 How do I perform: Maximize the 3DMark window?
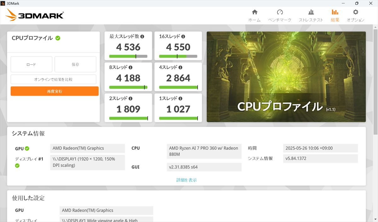(x=357, y=3)
